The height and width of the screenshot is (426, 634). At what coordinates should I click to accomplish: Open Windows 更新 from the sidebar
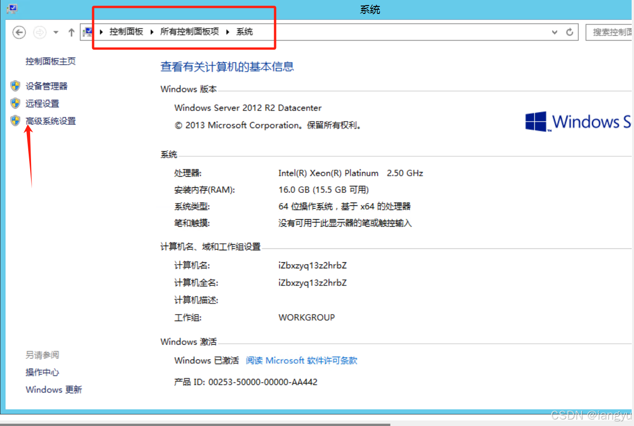pyautogui.click(x=54, y=389)
